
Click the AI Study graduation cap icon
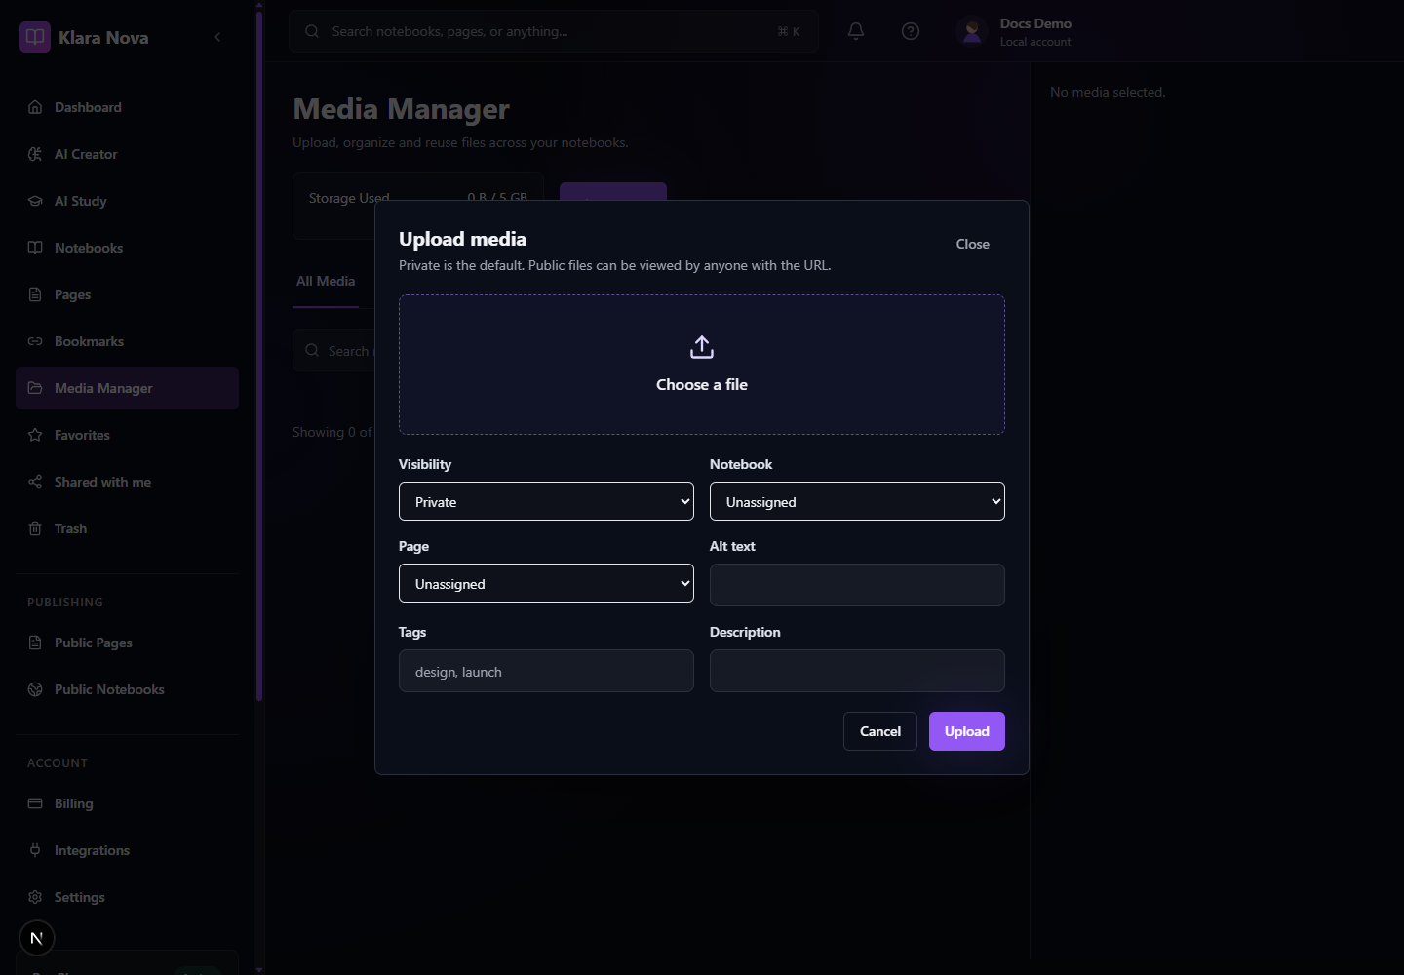click(x=35, y=201)
